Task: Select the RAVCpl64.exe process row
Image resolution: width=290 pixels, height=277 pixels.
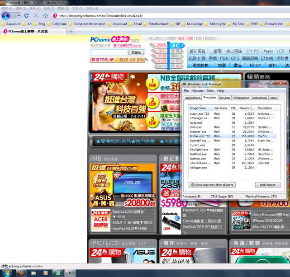Action: click(x=232, y=150)
